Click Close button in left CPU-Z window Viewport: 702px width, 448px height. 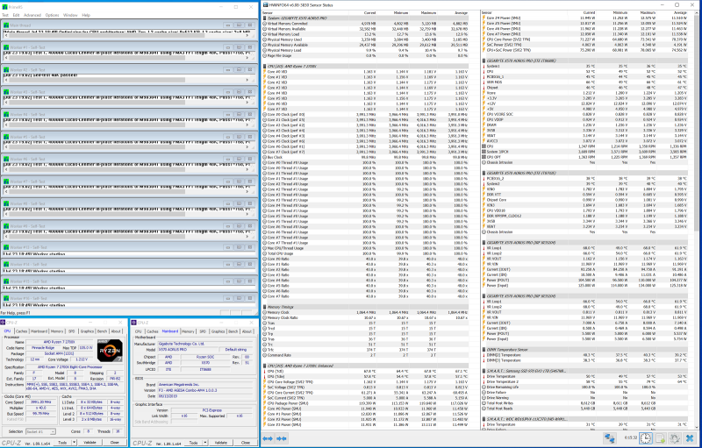coord(115,442)
